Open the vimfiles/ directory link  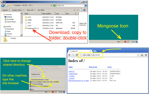pyautogui.click(x=73, y=74)
